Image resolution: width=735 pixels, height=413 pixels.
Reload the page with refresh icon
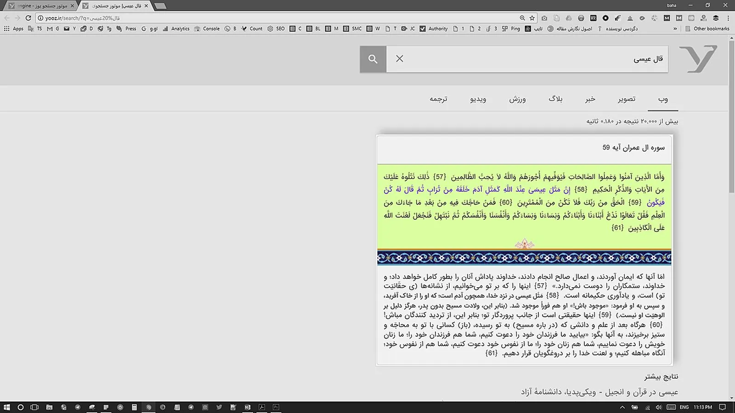coord(28,18)
